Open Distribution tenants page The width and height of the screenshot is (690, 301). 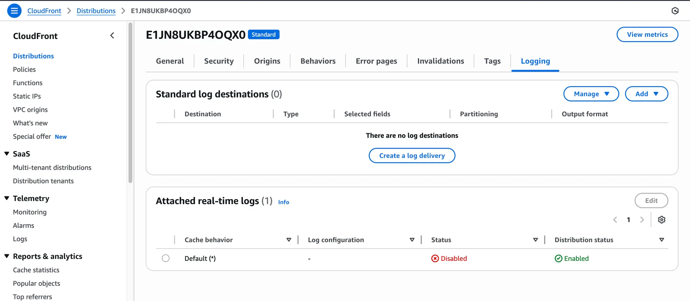43,181
